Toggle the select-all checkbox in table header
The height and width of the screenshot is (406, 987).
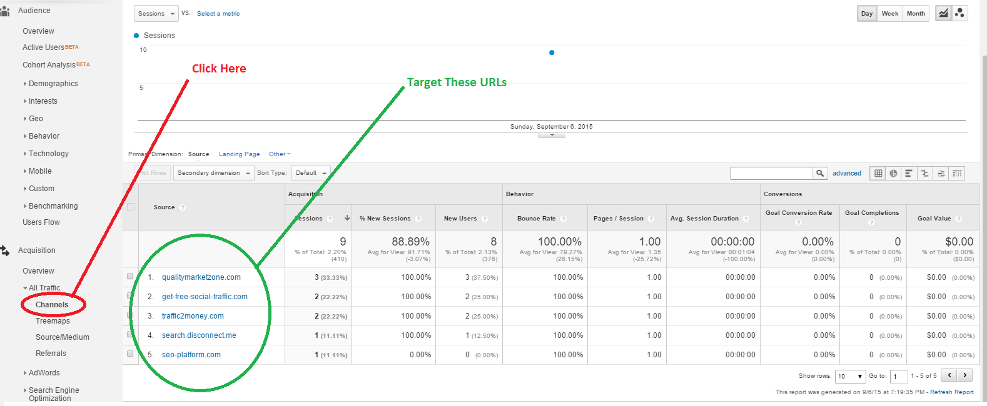[131, 207]
